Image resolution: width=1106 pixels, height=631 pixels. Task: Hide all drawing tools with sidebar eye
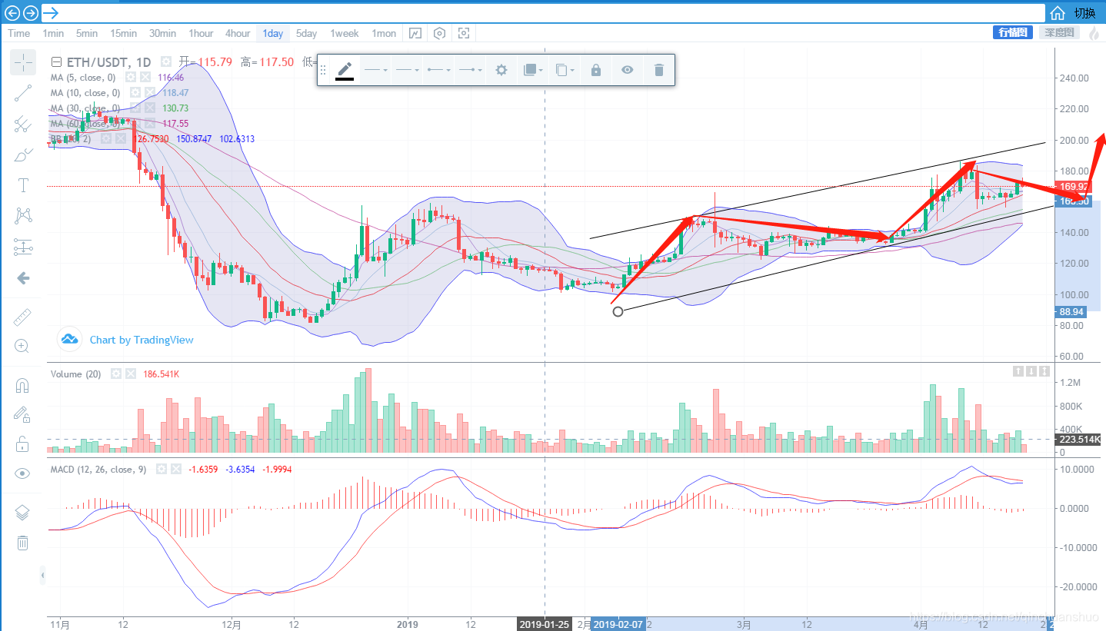pos(23,473)
